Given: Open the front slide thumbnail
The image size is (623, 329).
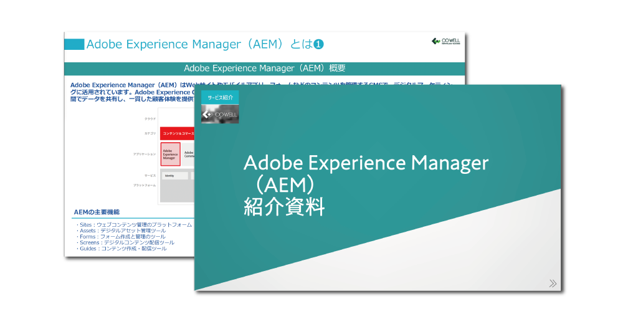Looking at the screenshot, I should (x=378, y=188).
